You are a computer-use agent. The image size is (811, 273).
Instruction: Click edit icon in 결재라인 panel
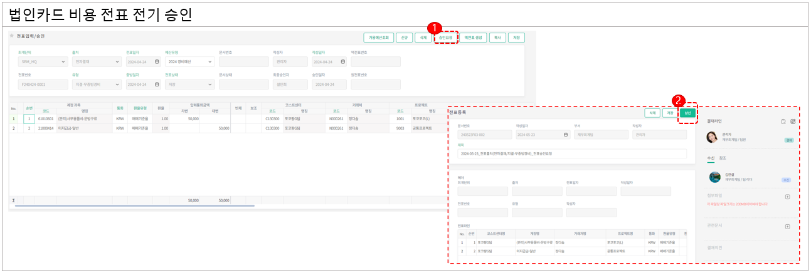[793, 121]
